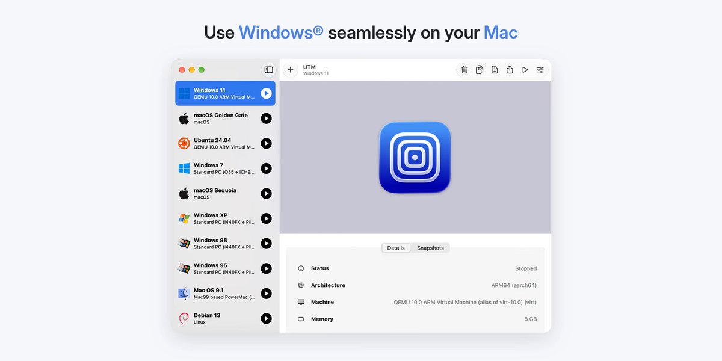Launch Windows 7 with its play button
Viewport: 722px width, 361px height.
point(267,168)
